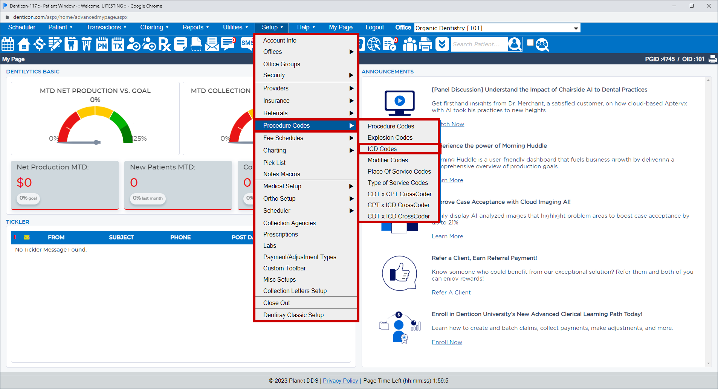
Task: Click the Enroll Now link
Action: click(x=447, y=342)
